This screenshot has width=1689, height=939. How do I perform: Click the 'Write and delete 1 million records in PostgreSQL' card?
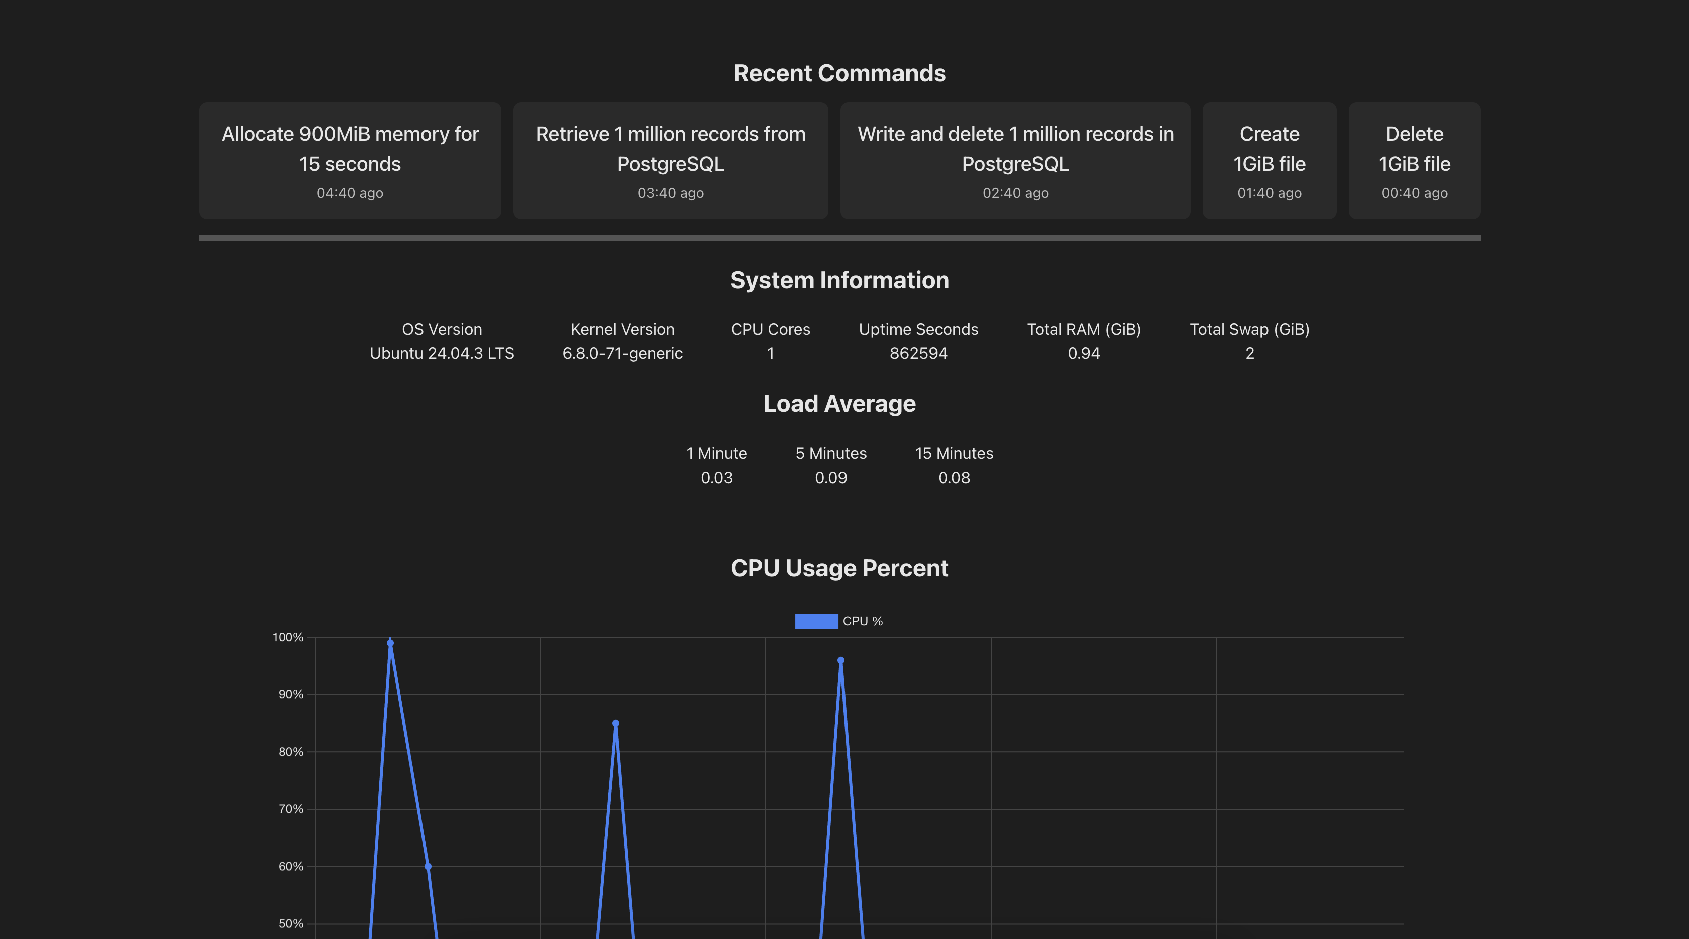pos(1015,161)
